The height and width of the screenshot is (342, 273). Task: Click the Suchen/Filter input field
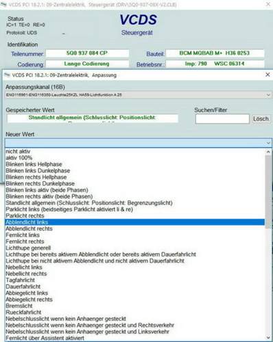(x=222, y=119)
